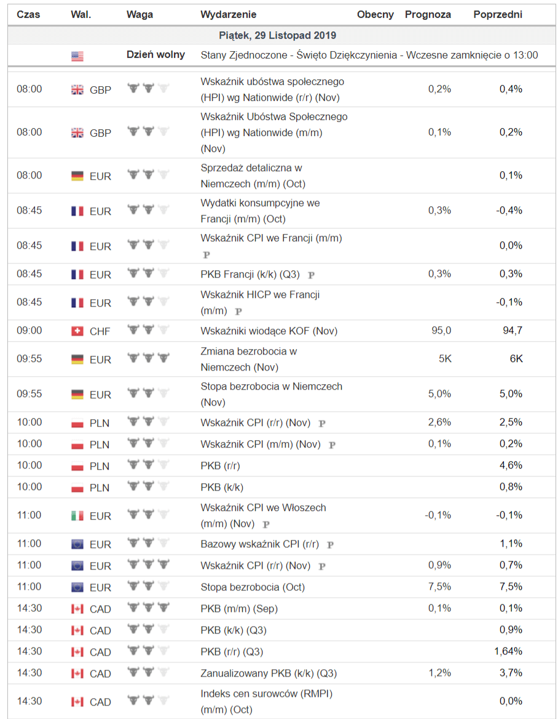This screenshot has height=719, width=558.
Task: Click the bull importance icons for Stopa bezrobocia (Oct)
Action: (148, 586)
